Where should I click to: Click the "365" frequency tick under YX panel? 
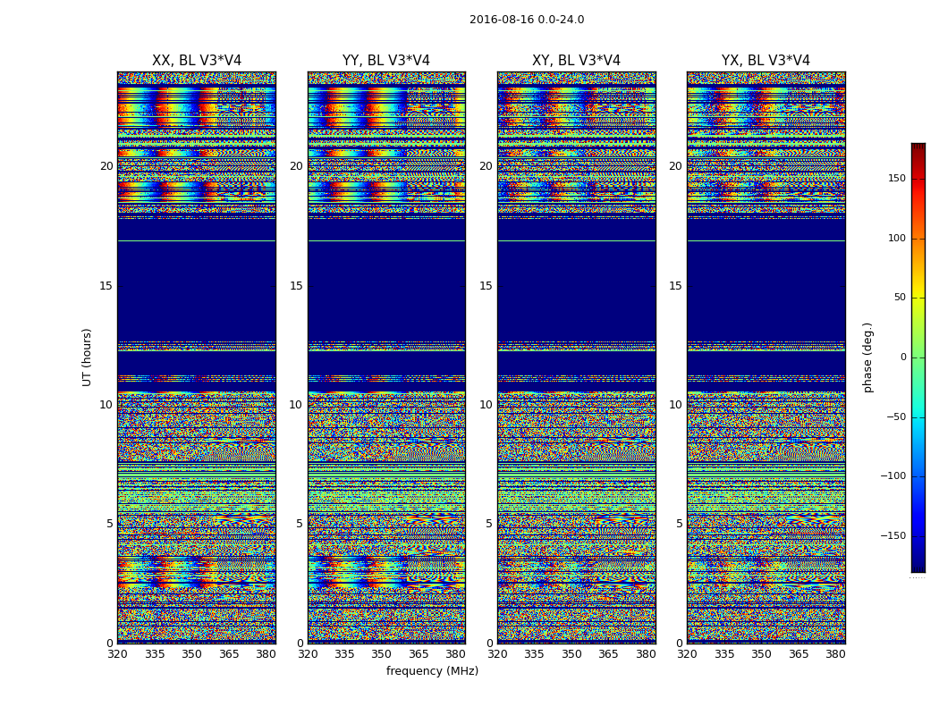pyautogui.click(x=799, y=654)
